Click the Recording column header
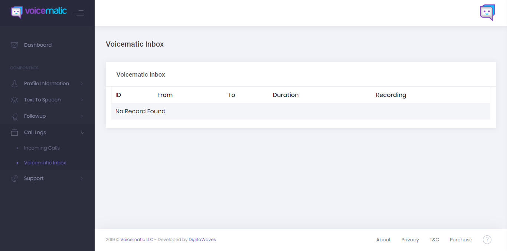The image size is (507, 251). [x=391, y=95]
